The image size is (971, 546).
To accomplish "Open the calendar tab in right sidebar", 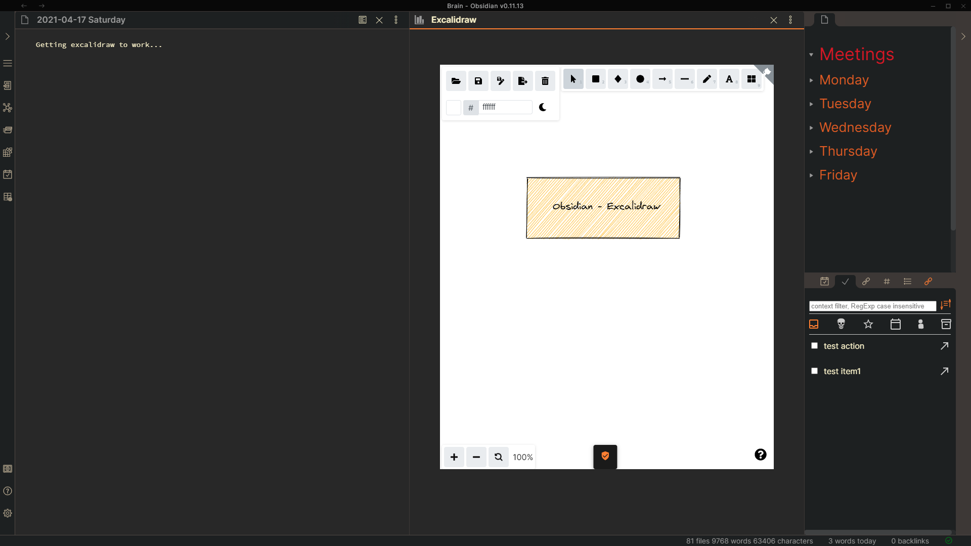I will 824,282.
